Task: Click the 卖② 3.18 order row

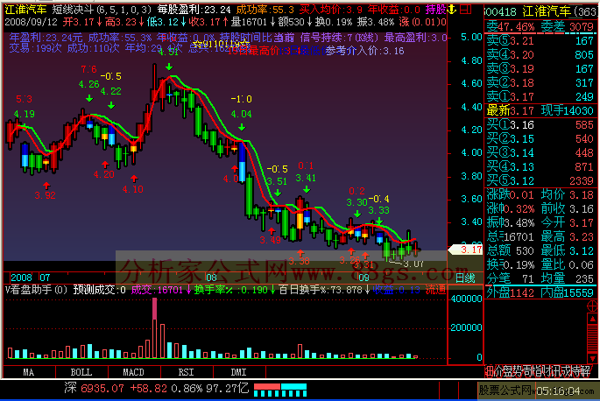Action: coord(540,83)
